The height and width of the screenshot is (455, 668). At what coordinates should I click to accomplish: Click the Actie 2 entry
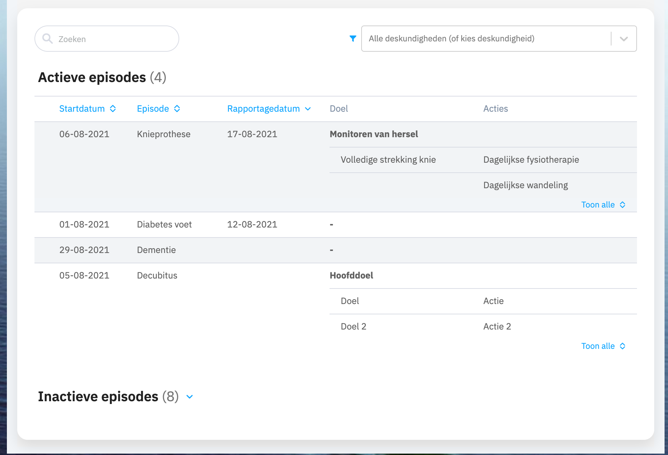(497, 326)
